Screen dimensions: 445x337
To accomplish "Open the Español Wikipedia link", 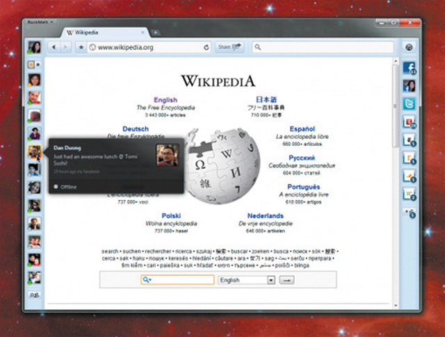I will point(302,129).
